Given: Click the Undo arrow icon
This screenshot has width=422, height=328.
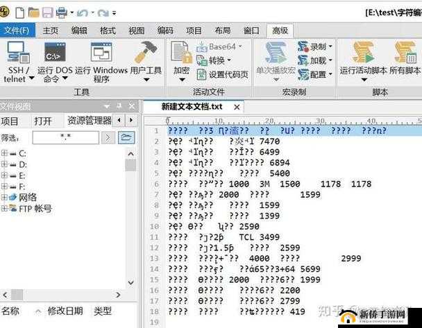Looking at the screenshot, I should [x=82, y=12].
